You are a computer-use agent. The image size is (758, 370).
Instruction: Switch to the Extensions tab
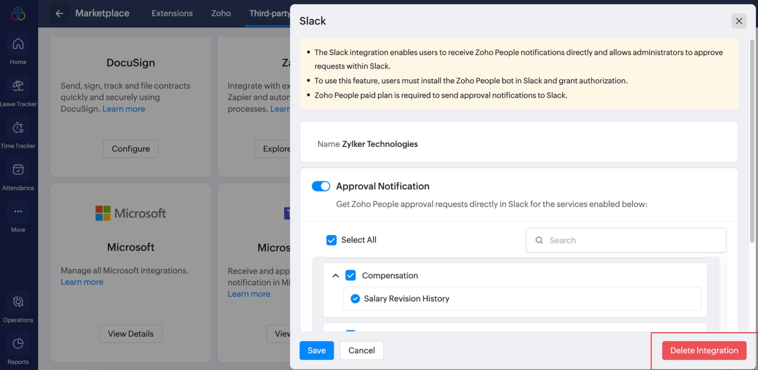172,13
